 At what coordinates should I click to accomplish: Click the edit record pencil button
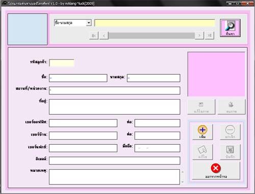[202, 152]
